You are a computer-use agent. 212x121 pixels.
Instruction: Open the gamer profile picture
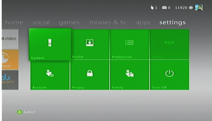click(x=199, y=7)
